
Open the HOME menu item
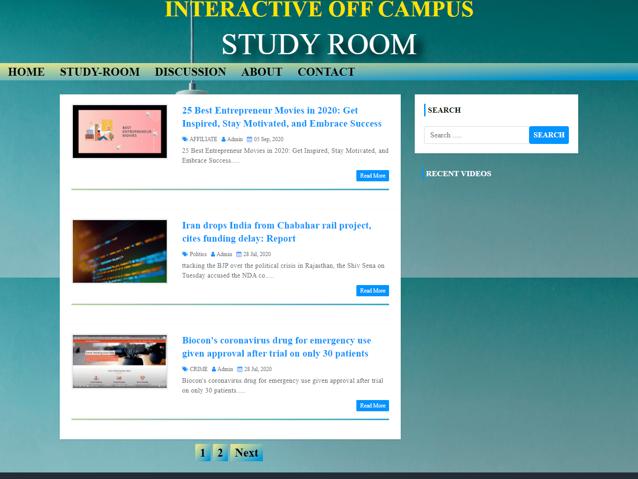27,72
